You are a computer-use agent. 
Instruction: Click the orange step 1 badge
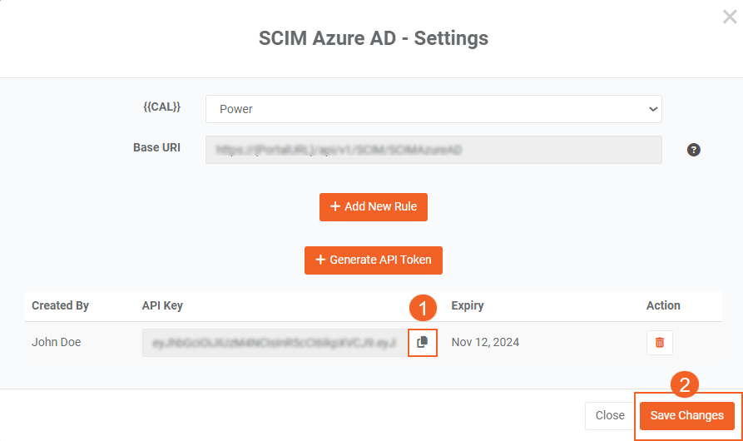pos(424,309)
